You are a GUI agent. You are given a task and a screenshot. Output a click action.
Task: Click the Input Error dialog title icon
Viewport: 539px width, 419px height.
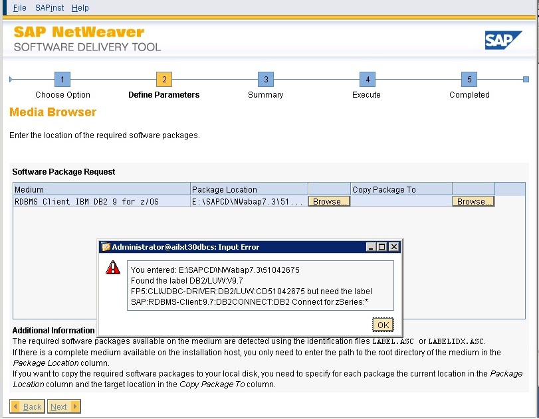click(106, 246)
